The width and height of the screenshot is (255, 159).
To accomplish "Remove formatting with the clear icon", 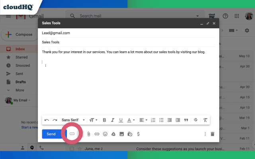I will pos(205,120).
